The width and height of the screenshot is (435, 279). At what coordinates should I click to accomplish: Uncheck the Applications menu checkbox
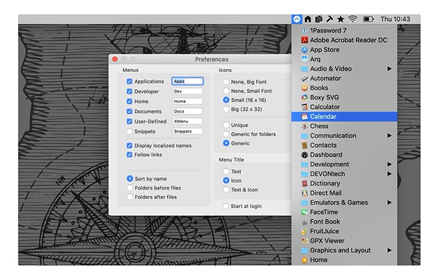[x=129, y=81]
